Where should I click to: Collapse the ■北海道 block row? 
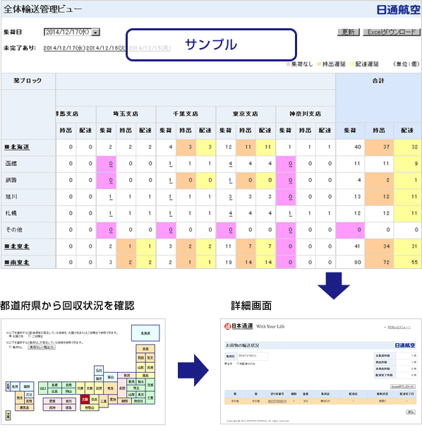17,147
